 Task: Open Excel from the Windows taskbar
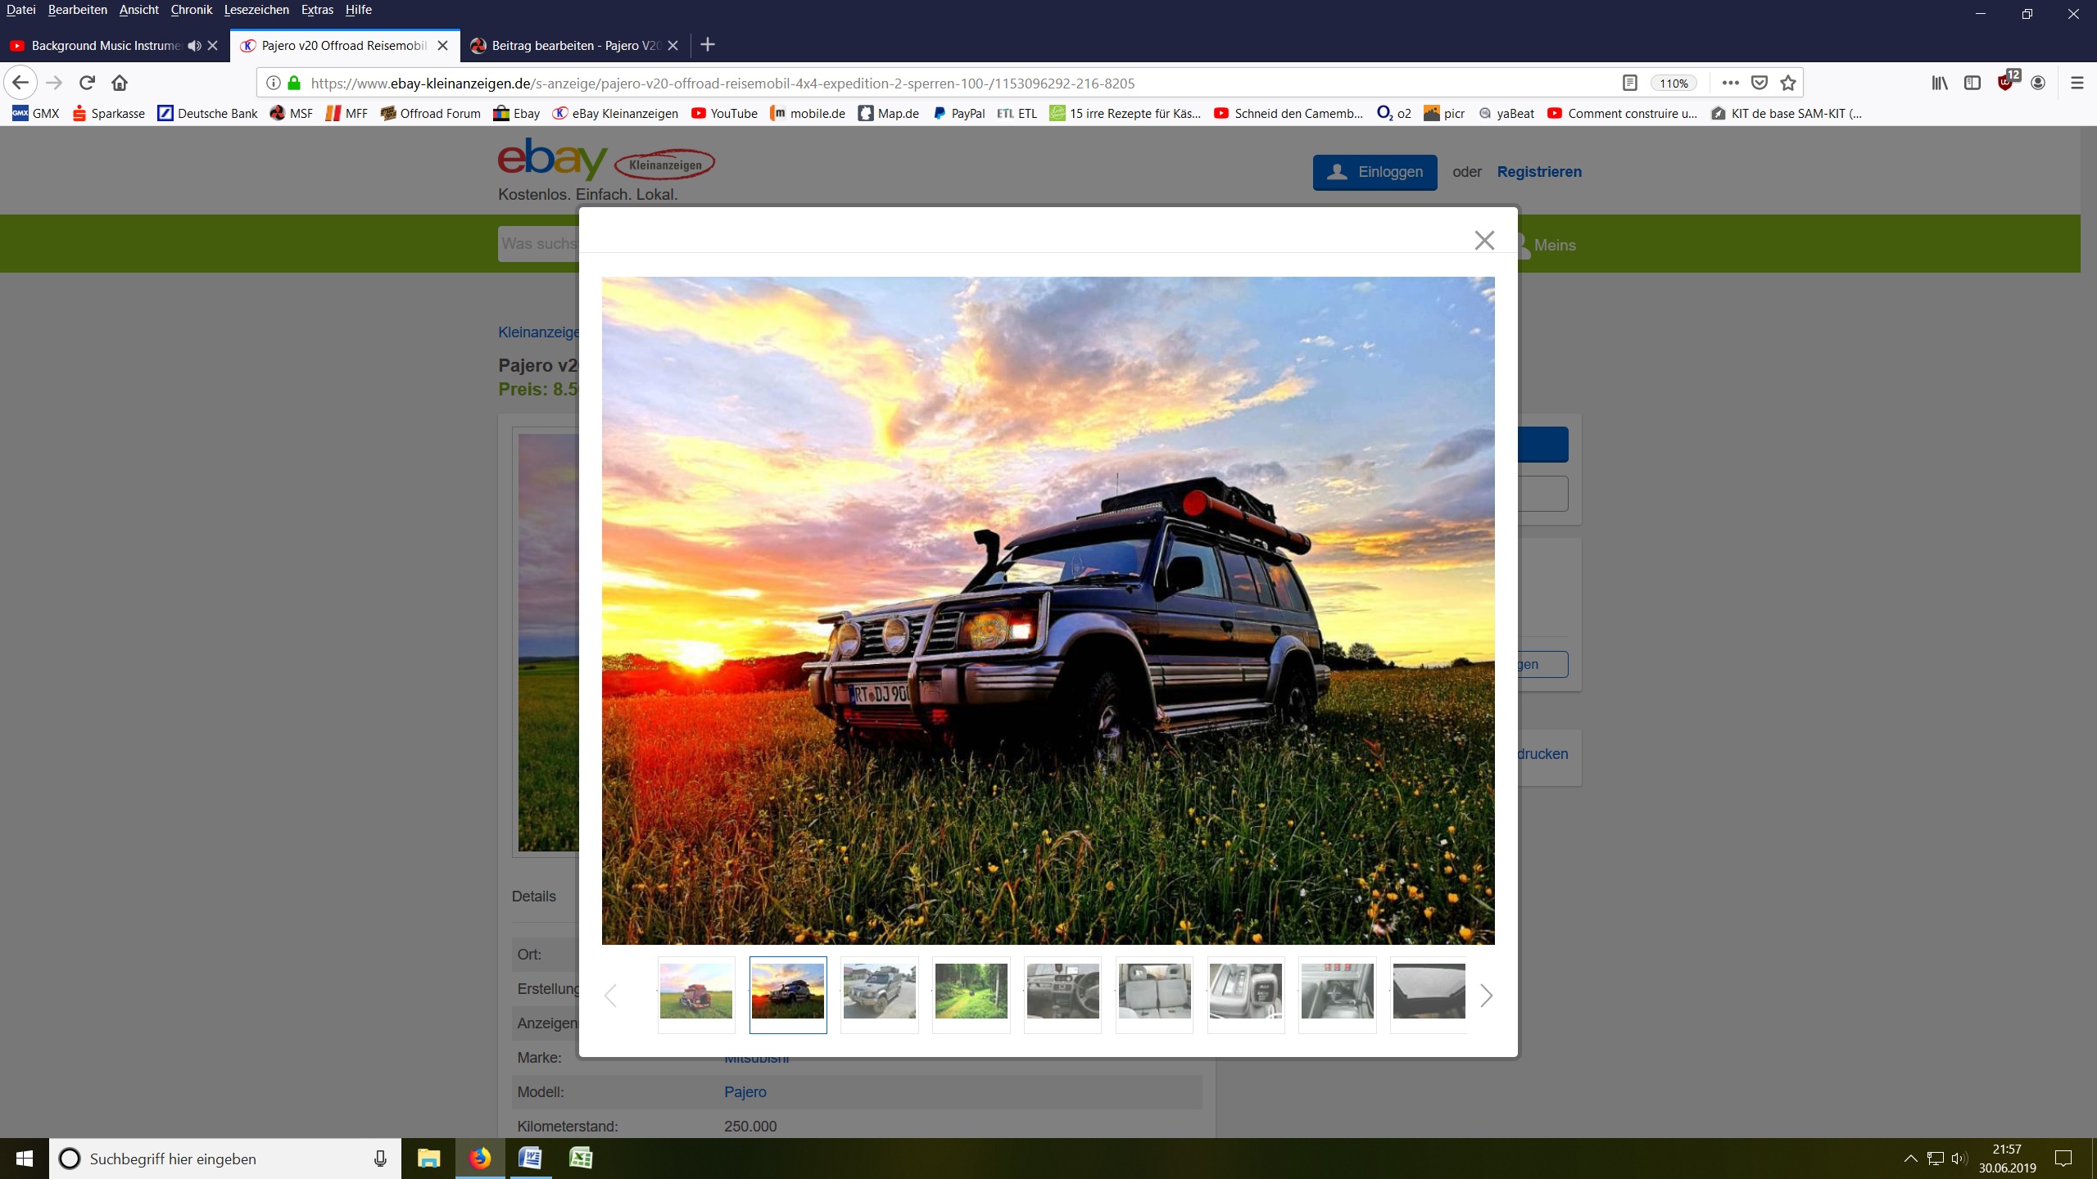click(x=581, y=1158)
